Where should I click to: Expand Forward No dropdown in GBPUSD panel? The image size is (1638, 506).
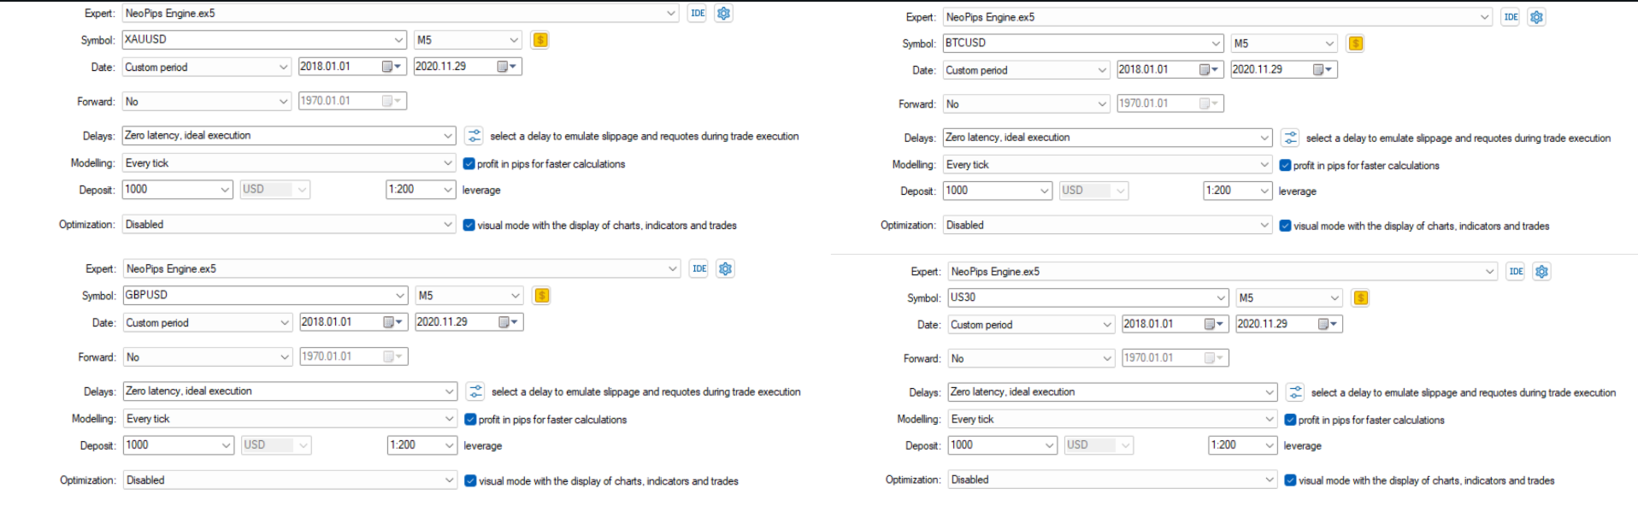pos(286,357)
